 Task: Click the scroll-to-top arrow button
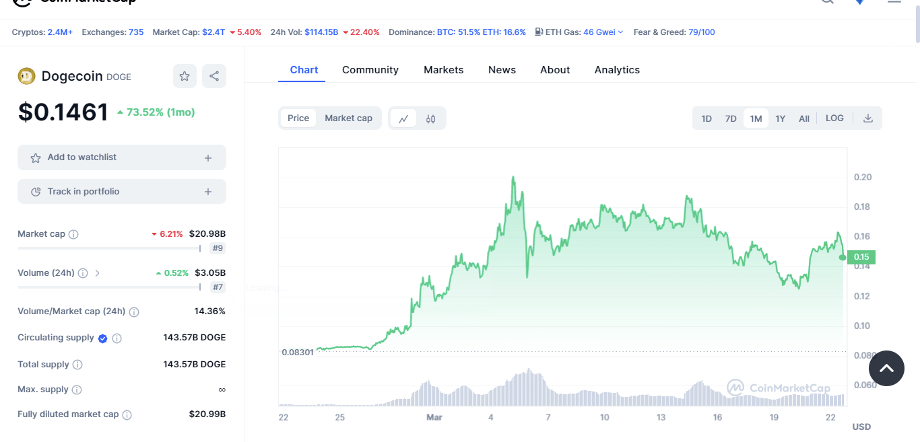click(886, 368)
